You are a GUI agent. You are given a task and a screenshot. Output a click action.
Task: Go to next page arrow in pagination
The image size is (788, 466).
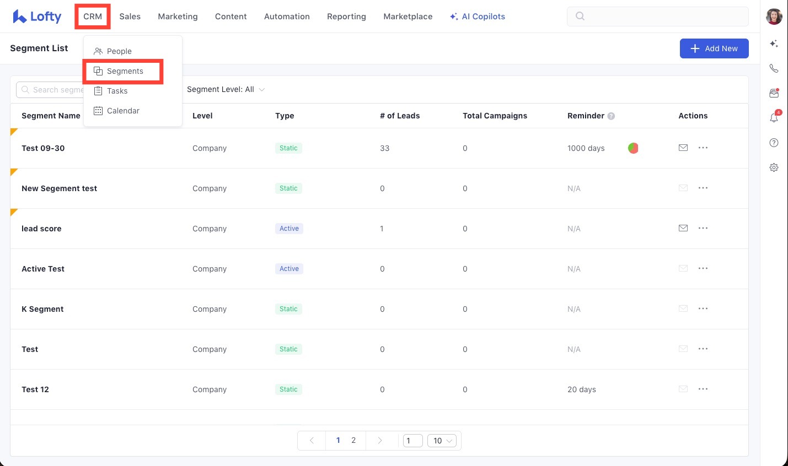379,441
